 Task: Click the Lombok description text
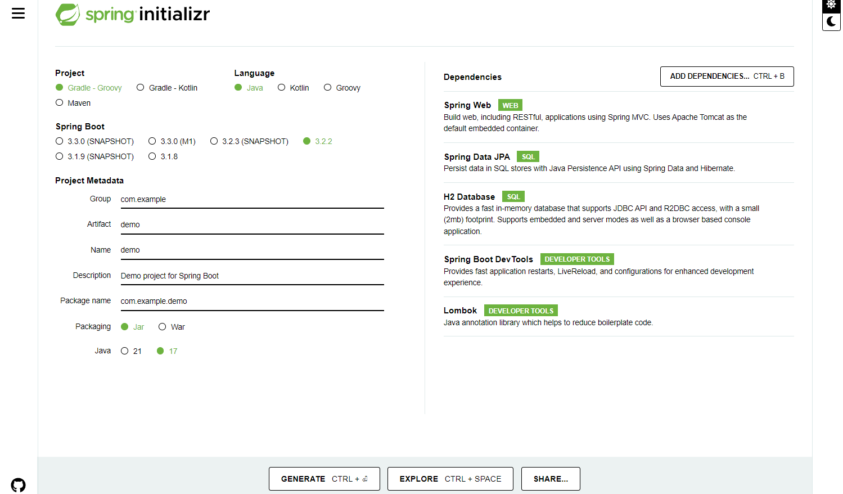(x=548, y=323)
